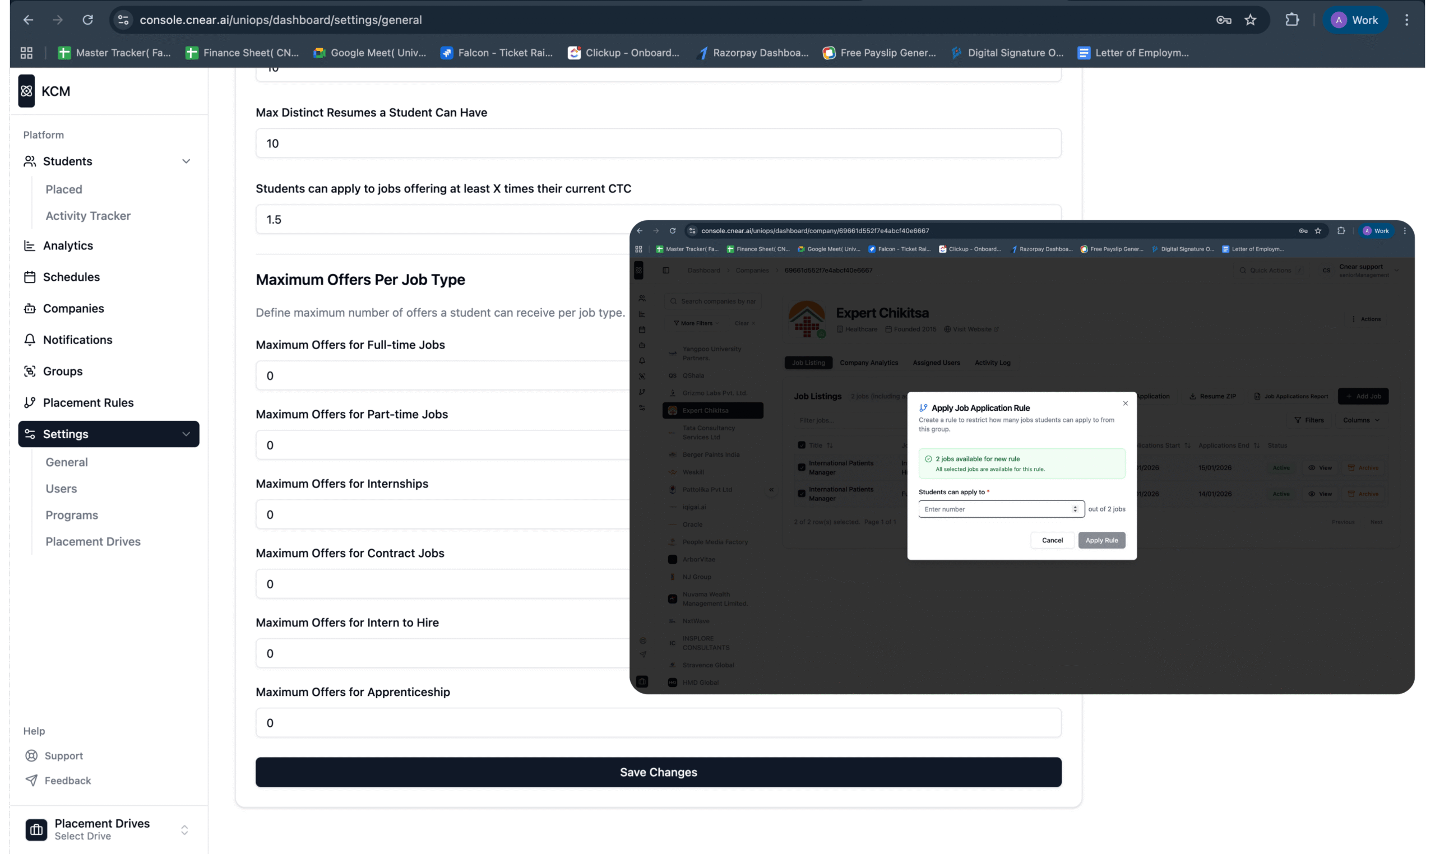1435x854 pixels.
Task: Open General under Settings
Action: (67, 462)
